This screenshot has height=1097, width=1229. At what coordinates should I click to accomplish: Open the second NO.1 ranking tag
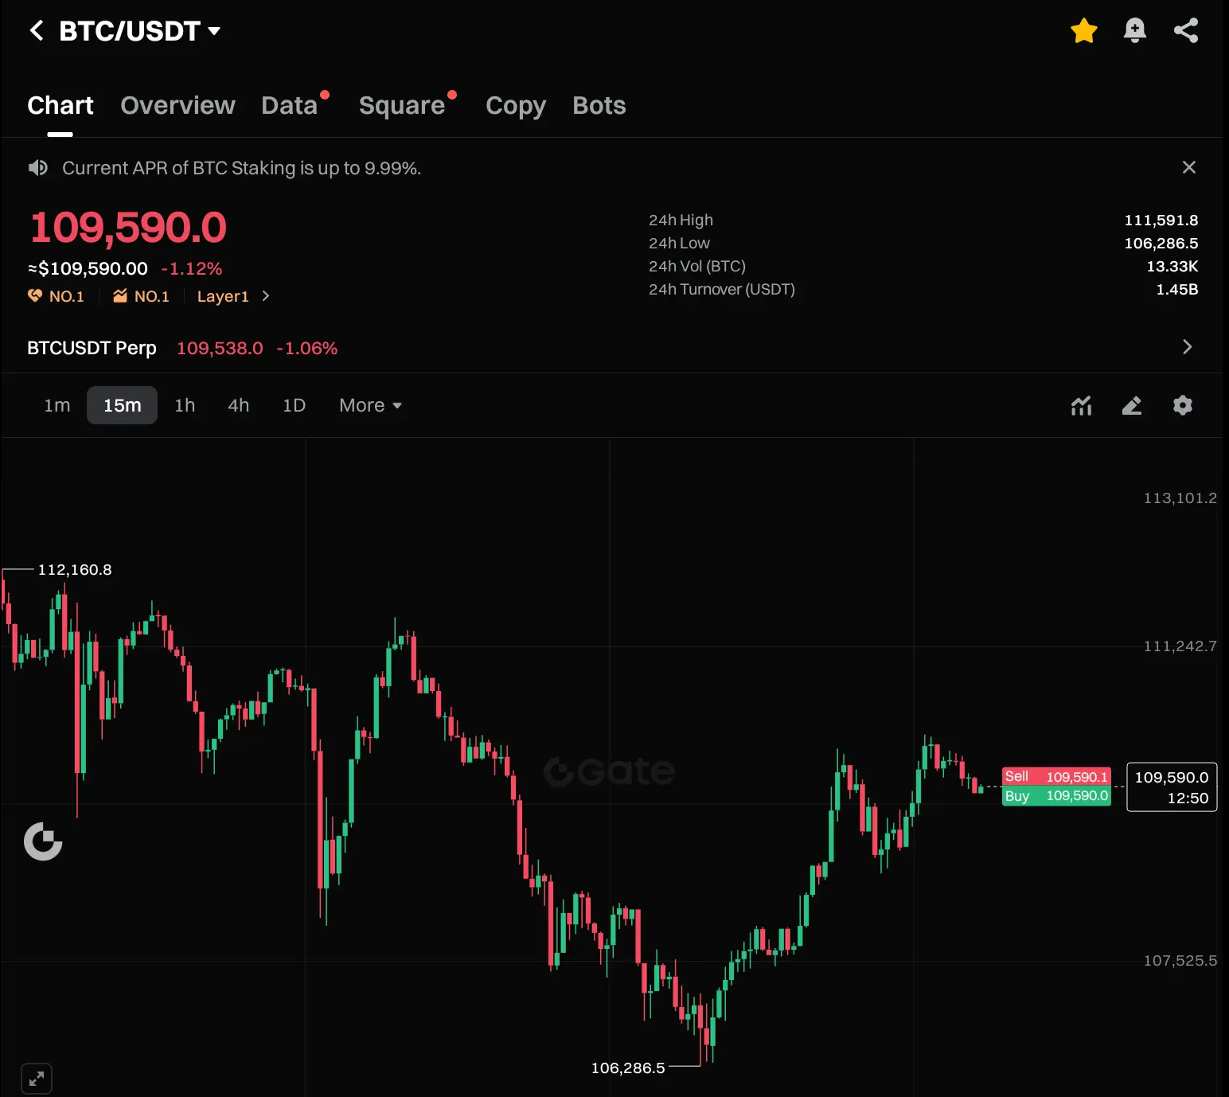pos(141,296)
